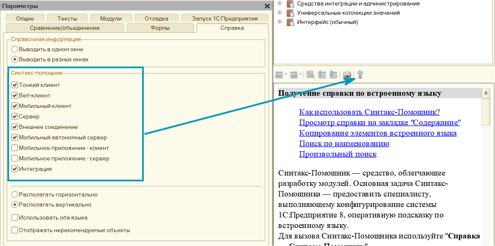Switch to the Модули tab
This screenshot has width=495, height=246.
pyautogui.click(x=111, y=18)
